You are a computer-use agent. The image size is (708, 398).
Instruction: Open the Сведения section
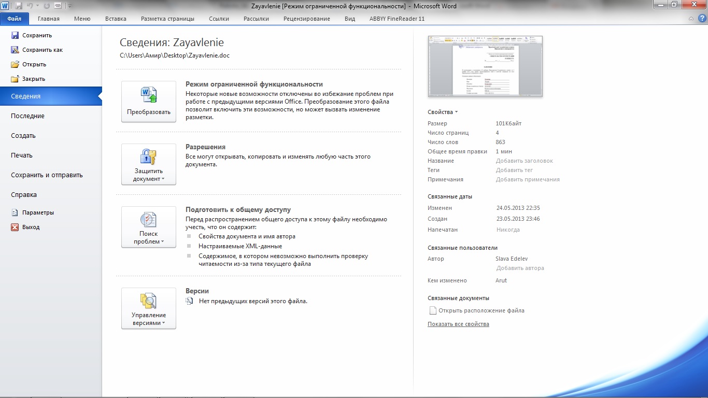51,96
